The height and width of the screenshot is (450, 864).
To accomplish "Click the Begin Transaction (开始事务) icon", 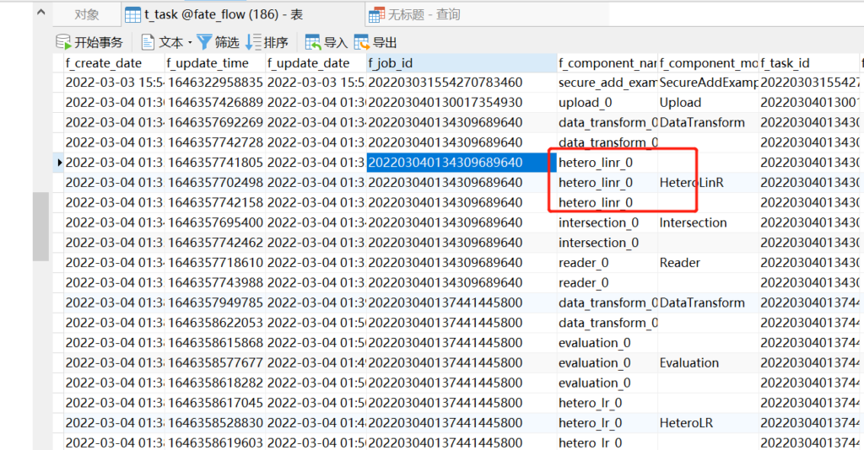I will tap(63, 42).
